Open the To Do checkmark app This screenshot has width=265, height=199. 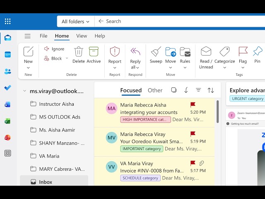pos(8,87)
